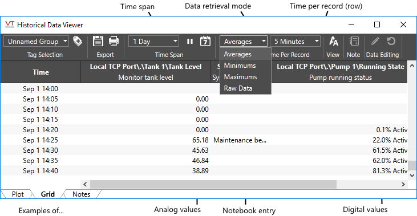Expand the 1 Day time span dropdown

[x=153, y=42]
